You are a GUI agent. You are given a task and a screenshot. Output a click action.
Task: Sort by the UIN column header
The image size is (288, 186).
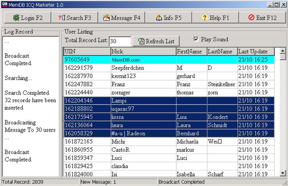point(87,51)
